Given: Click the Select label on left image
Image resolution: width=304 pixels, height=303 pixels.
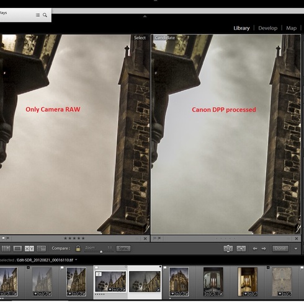Looking at the screenshot, I should [140, 38].
